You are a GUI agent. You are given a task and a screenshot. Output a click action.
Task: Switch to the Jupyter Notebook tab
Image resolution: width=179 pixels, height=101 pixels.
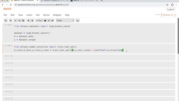(x=25, y=1)
